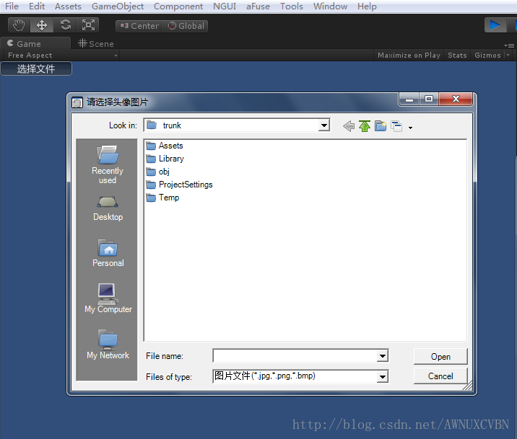Image resolution: width=517 pixels, height=439 pixels.
Task: Go up one folder level with the green arrow
Action: (x=365, y=126)
